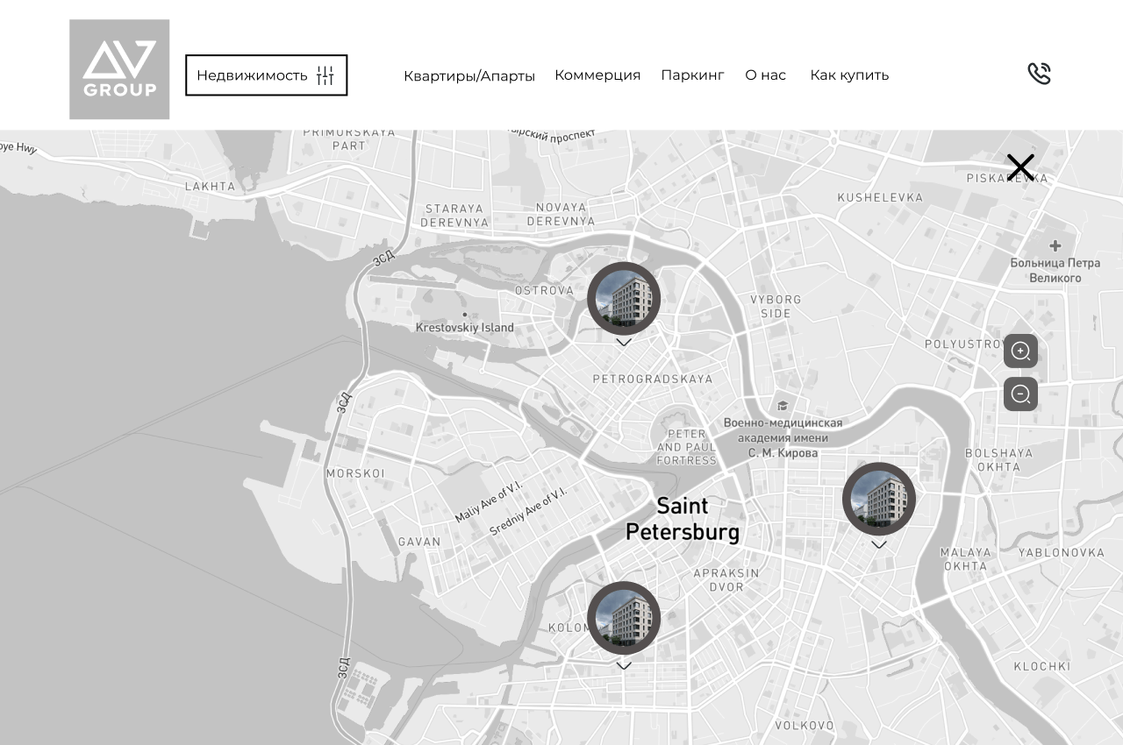Open the Как купить page
Screen dimensions: 1123x745
click(x=849, y=75)
